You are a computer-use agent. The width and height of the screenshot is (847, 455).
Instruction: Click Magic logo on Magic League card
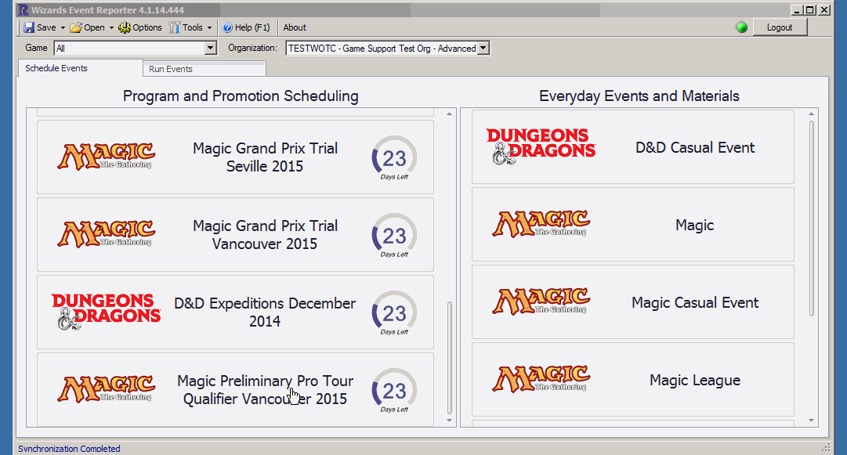click(541, 379)
